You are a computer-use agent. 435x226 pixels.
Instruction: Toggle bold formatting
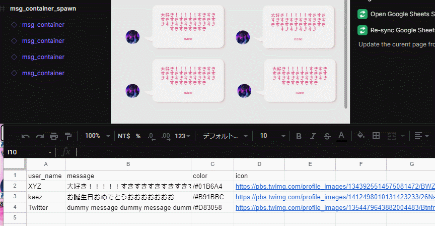tap(299, 136)
